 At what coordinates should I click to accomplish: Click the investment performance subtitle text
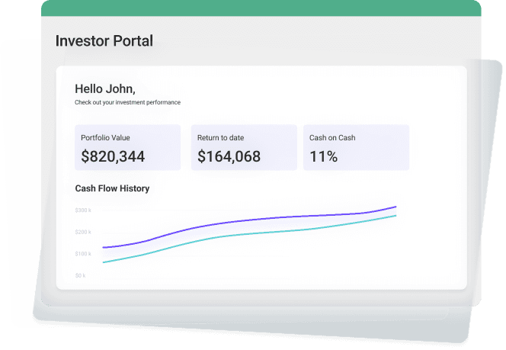point(127,102)
